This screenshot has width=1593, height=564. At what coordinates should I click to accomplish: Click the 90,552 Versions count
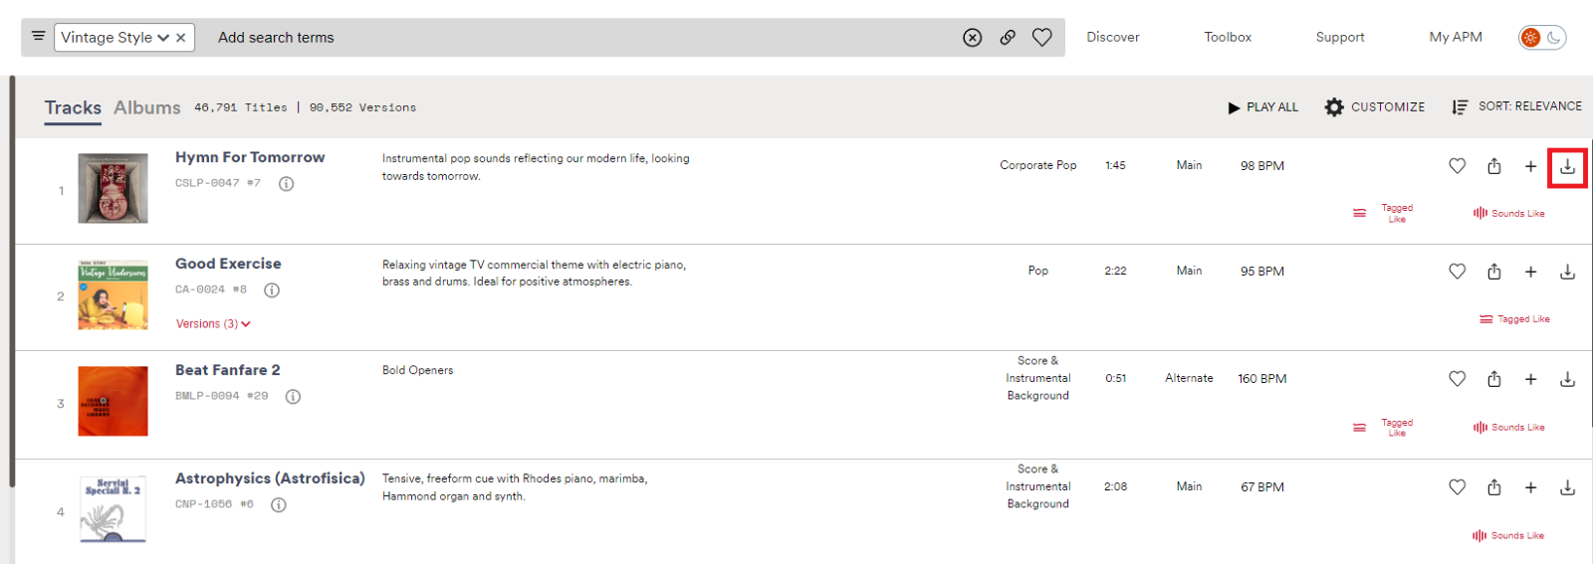pyautogui.click(x=363, y=107)
